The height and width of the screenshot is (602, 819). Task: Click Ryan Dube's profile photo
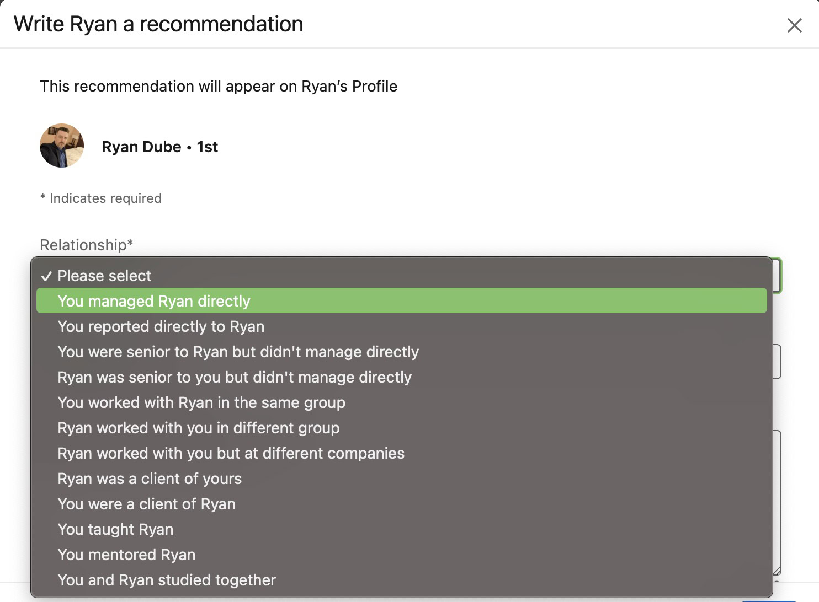tap(62, 146)
